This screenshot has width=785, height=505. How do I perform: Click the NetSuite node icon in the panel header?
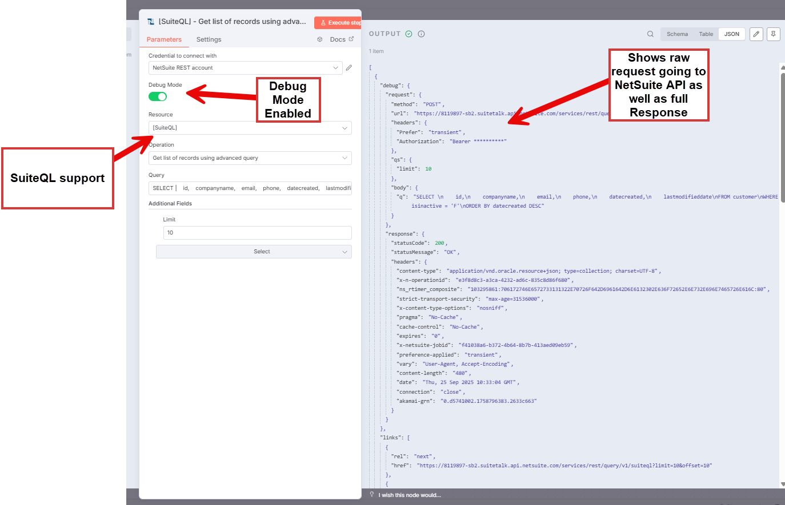click(150, 21)
